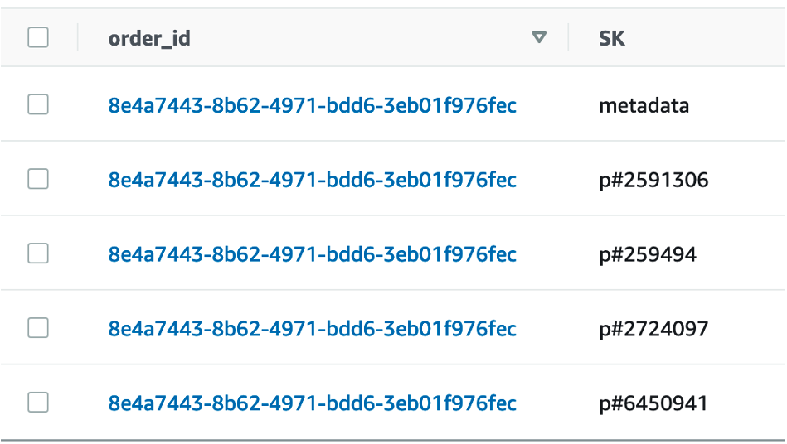The height and width of the screenshot is (444, 787).
Task: Check the box for the metadata row
Action: [x=38, y=104]
